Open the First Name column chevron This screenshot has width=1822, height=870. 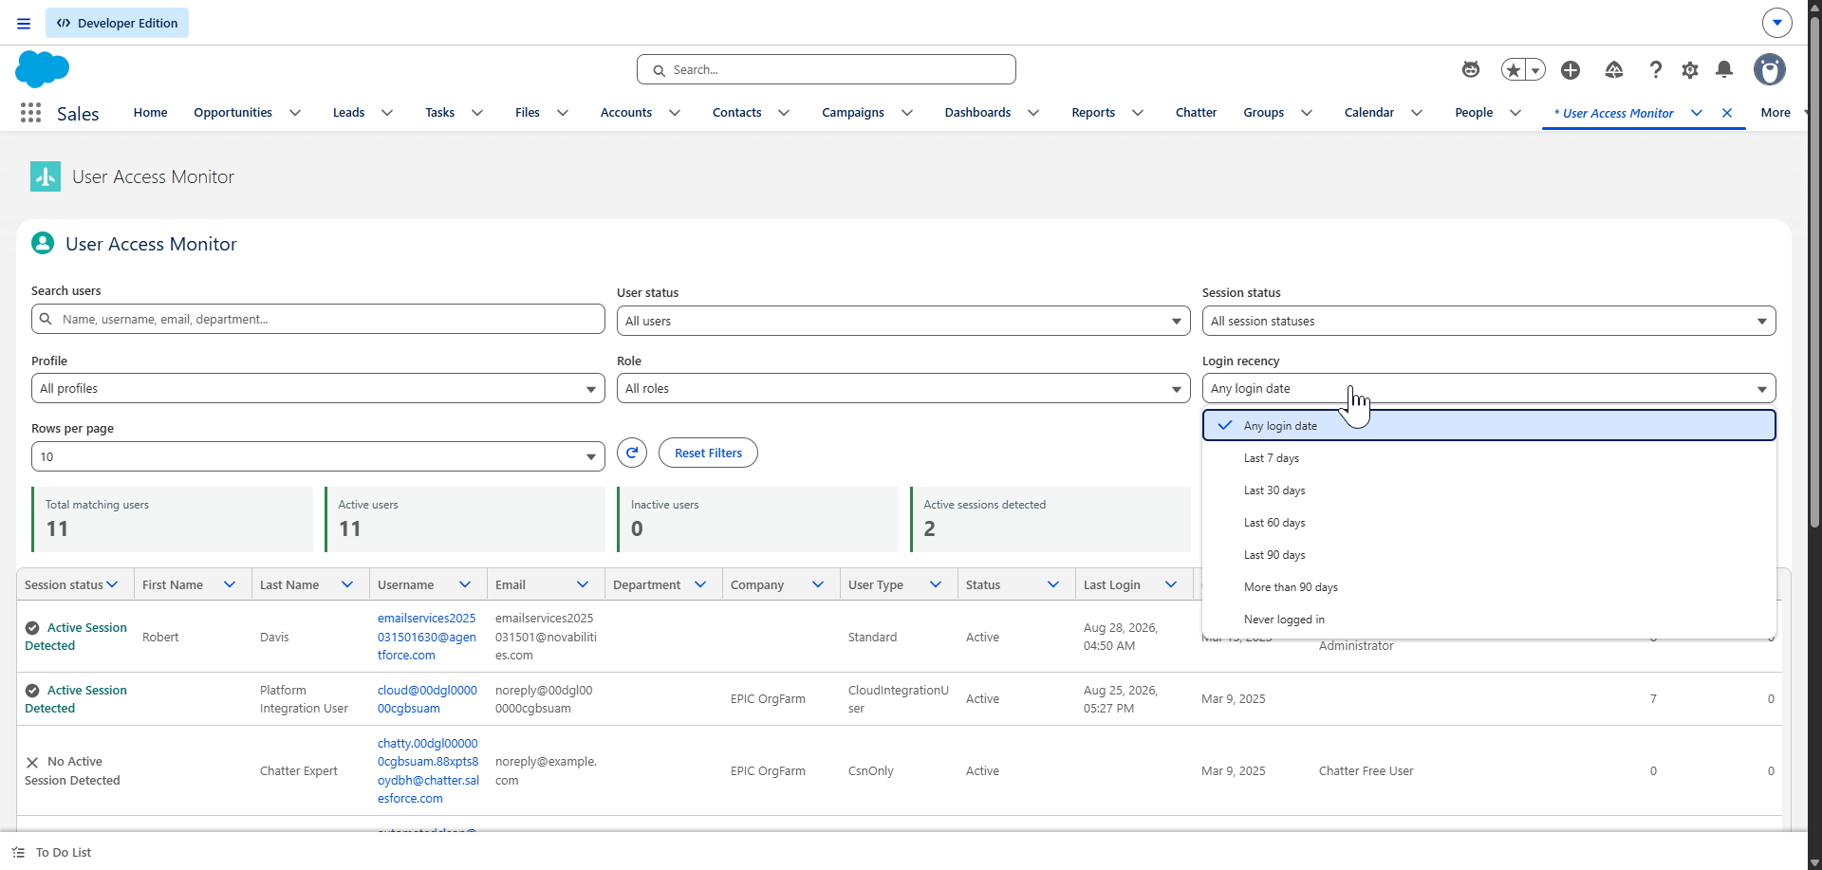tap(230, 584)
